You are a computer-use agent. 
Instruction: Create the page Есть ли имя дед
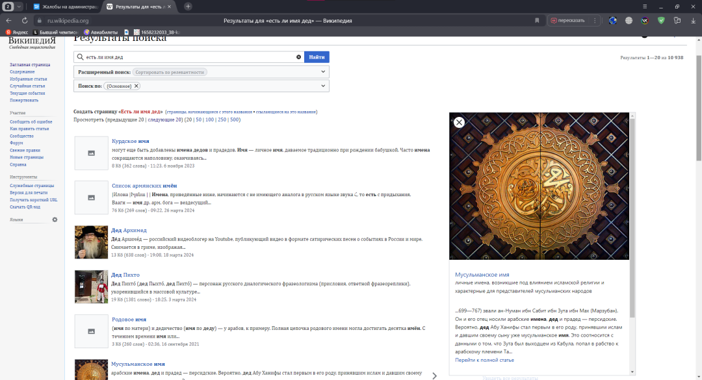point(140,112)
